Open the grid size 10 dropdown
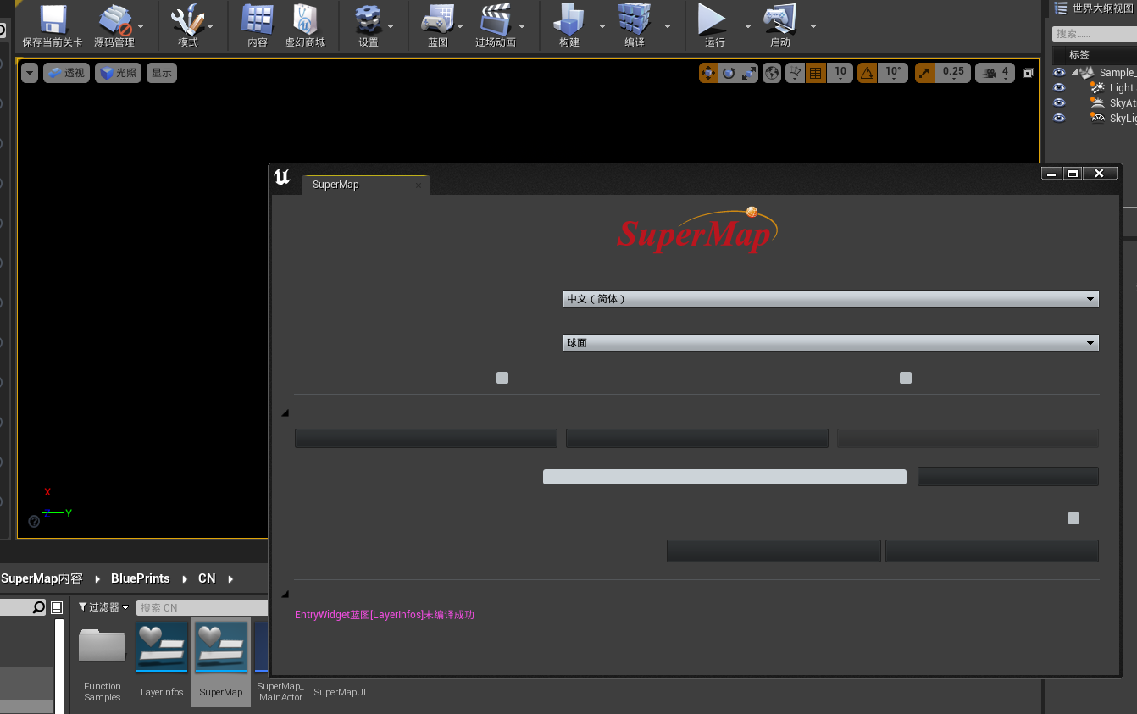This screenshot has height=714, width=1137. click(x=840, y=73)
